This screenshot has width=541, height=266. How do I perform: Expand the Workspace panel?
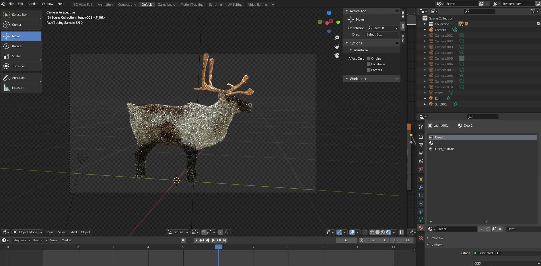(372, 79)
